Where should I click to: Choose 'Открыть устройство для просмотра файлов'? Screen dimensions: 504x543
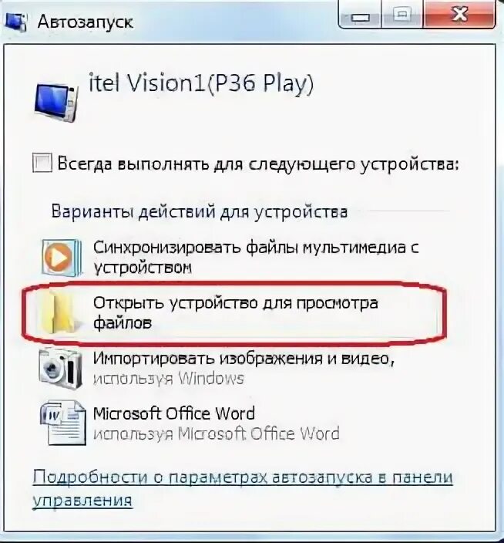coord(235,312)
